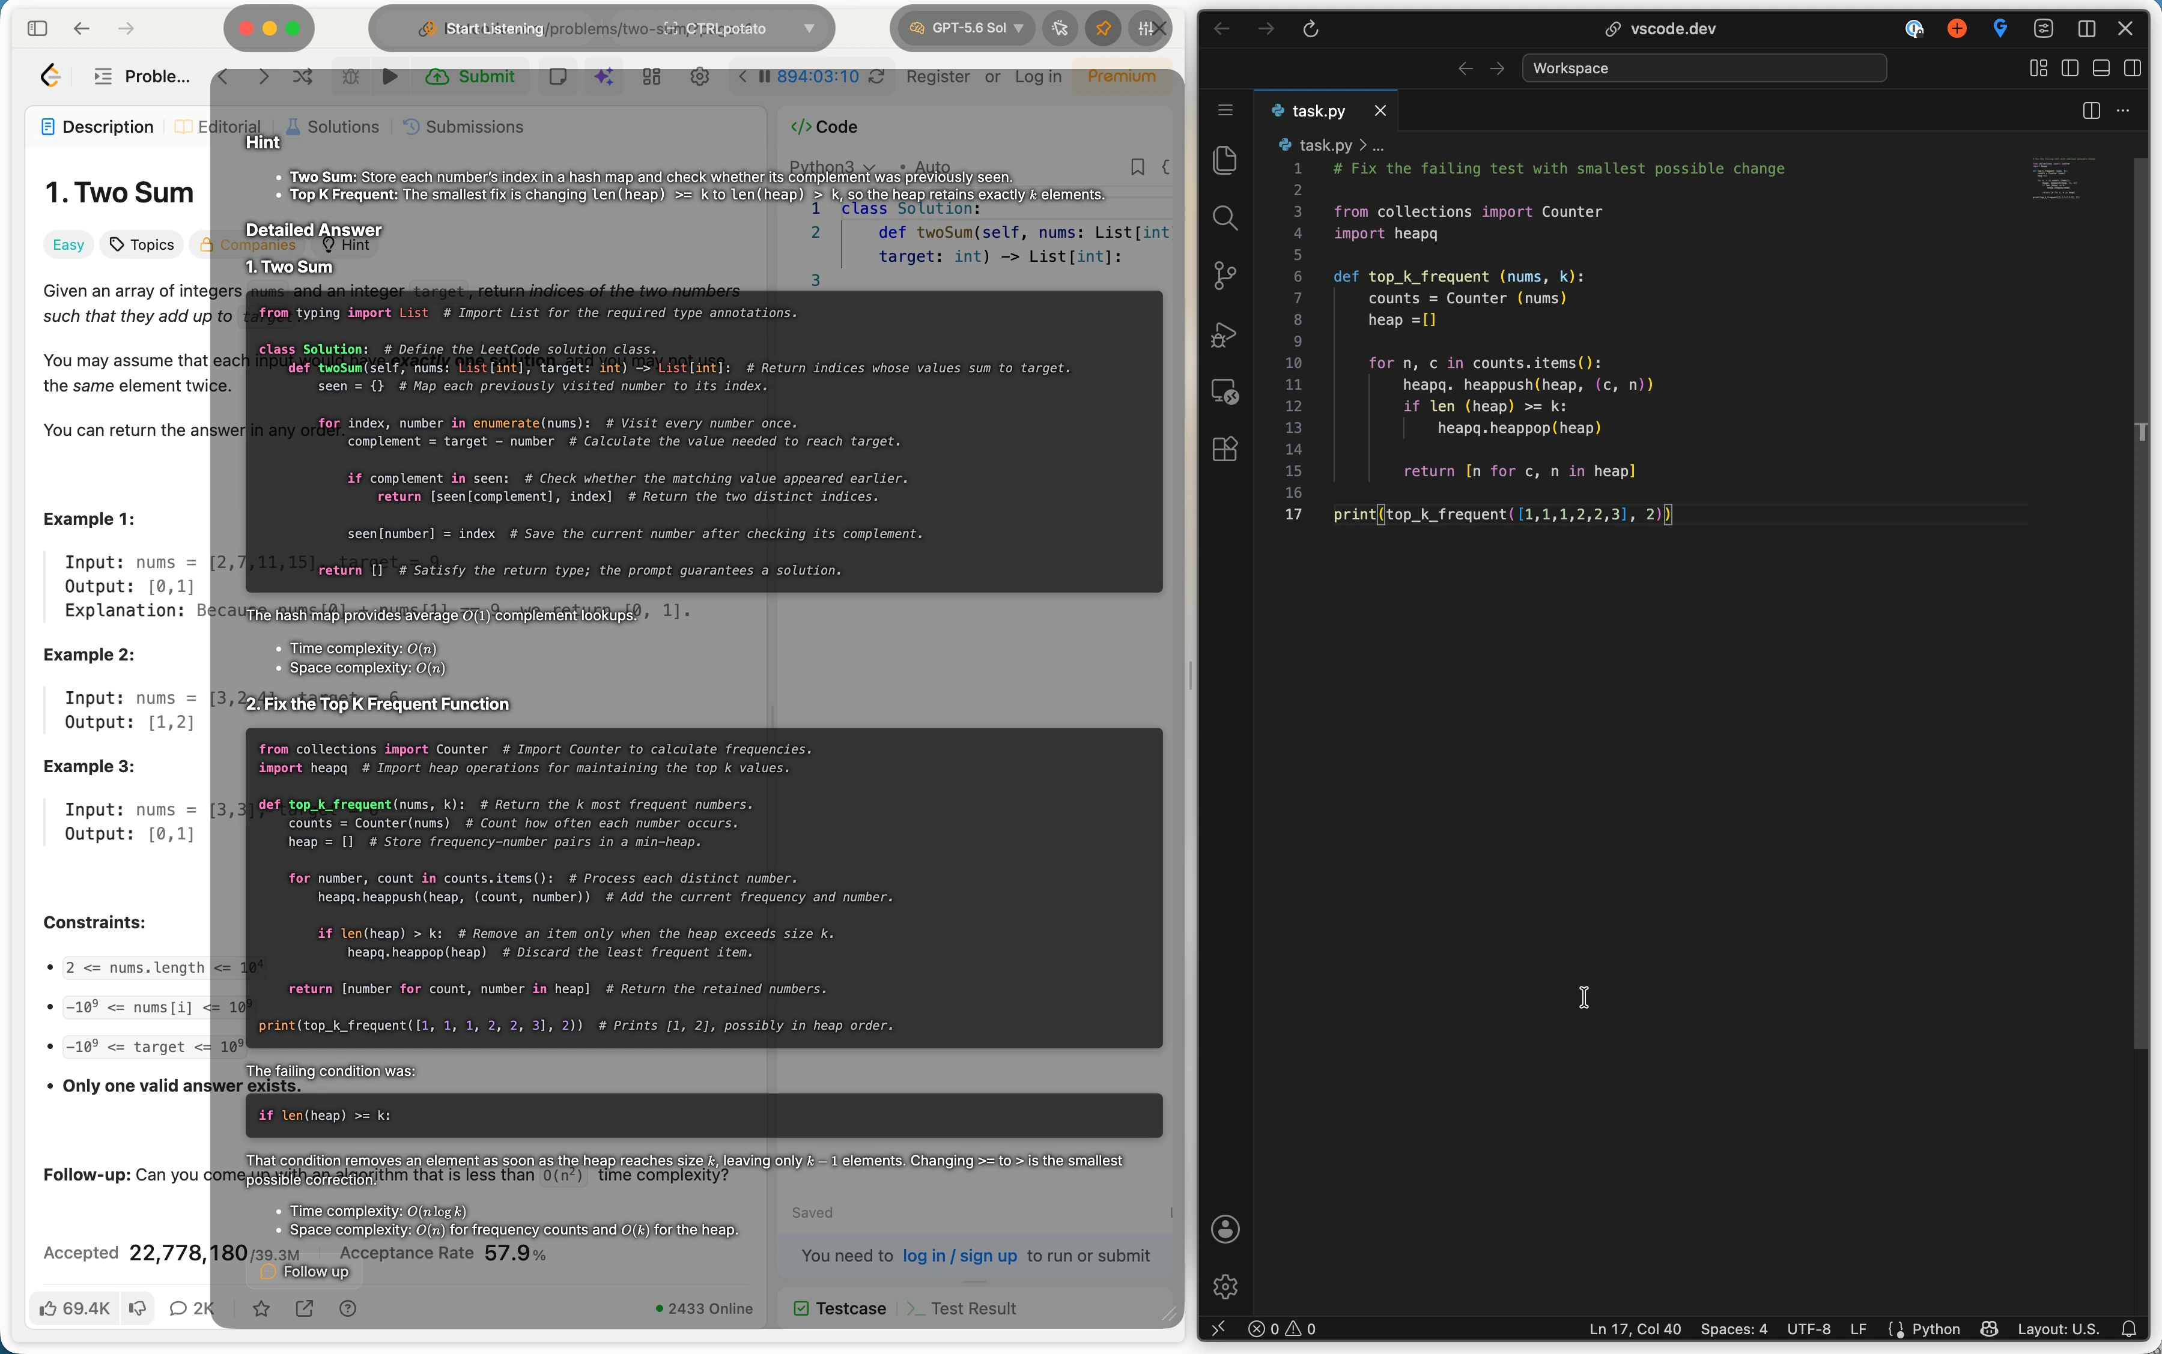
Task: Open overlay settings sliders icon
Action: click(x=1145, y=29)
